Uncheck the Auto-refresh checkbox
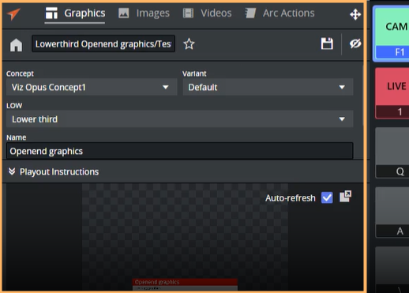Viewport: 409px width, 293px height. point(327,197)
